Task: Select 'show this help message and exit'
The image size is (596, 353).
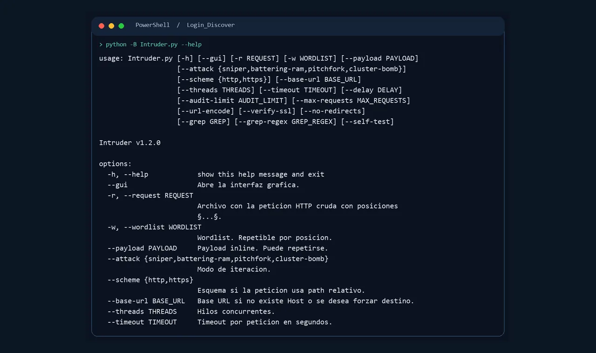Action: [x=261, y=175]
